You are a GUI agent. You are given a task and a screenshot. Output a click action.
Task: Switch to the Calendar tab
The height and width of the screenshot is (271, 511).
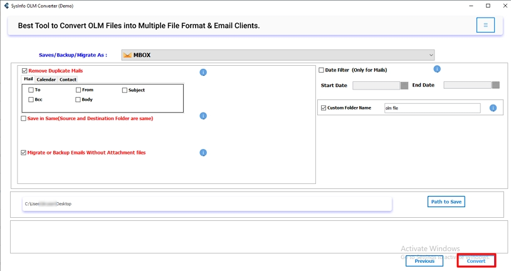tap(46, 79)
